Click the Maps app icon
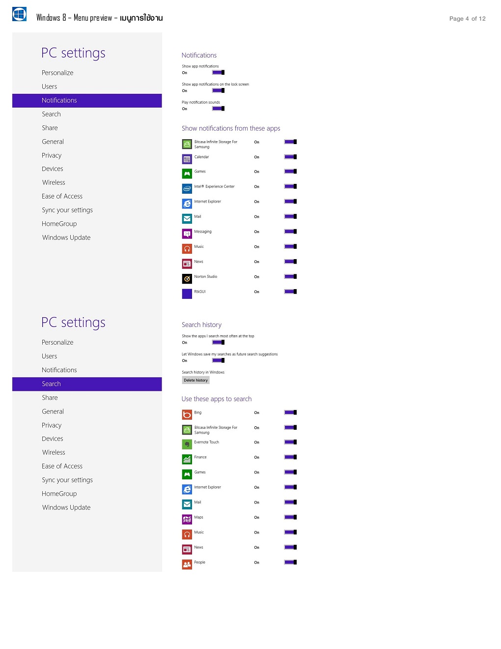Viewport: 501px width, 649px height. coord(187,520)
